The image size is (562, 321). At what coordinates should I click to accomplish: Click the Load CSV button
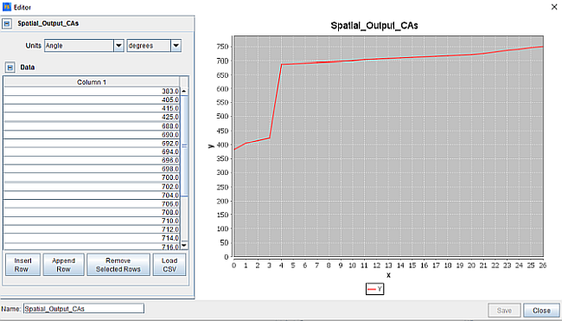tap(169, 265)
